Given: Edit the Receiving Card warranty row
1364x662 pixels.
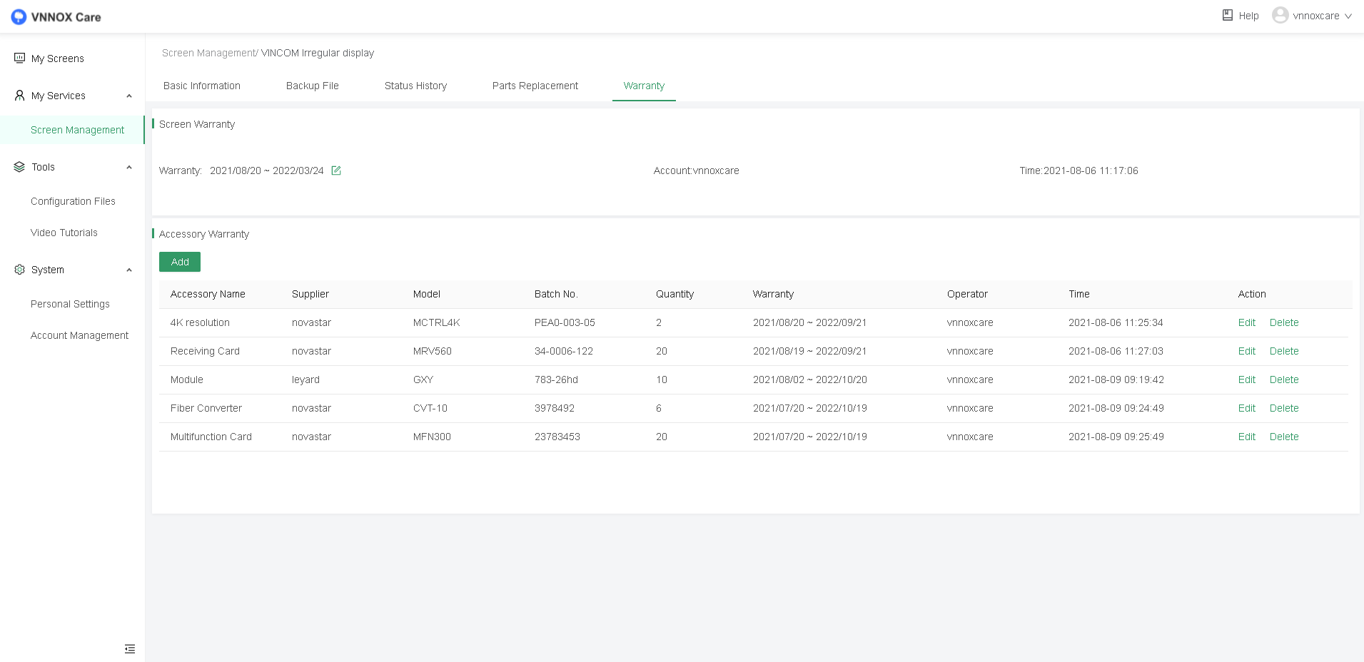Looking at the screenshot, I should (x=1246, y=351).
